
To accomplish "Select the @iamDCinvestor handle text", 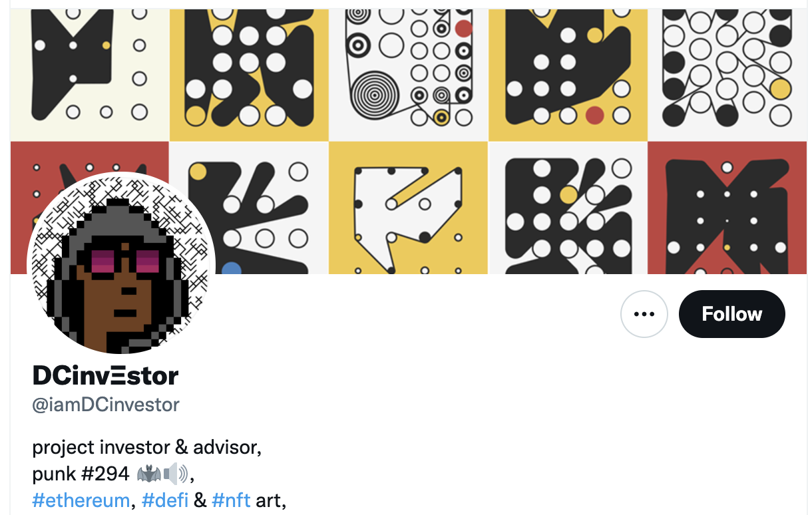I will 106,404.
